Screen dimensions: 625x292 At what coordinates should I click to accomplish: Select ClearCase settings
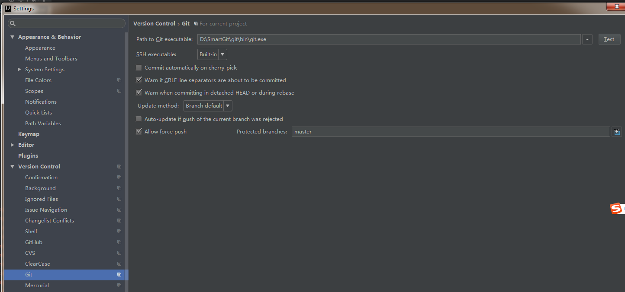tap(38, 264)
